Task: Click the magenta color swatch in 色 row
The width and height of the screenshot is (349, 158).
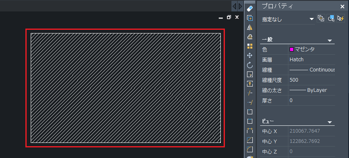Action: coord(292,49)
